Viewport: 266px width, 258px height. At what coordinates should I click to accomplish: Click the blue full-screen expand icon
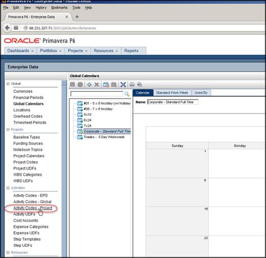[123, 85]
